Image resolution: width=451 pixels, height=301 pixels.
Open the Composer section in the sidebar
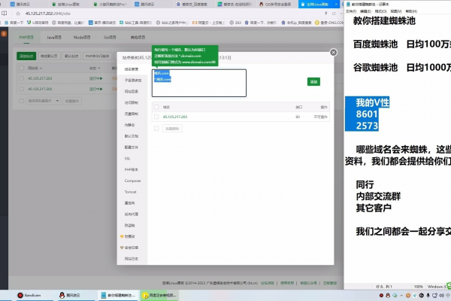132,181
